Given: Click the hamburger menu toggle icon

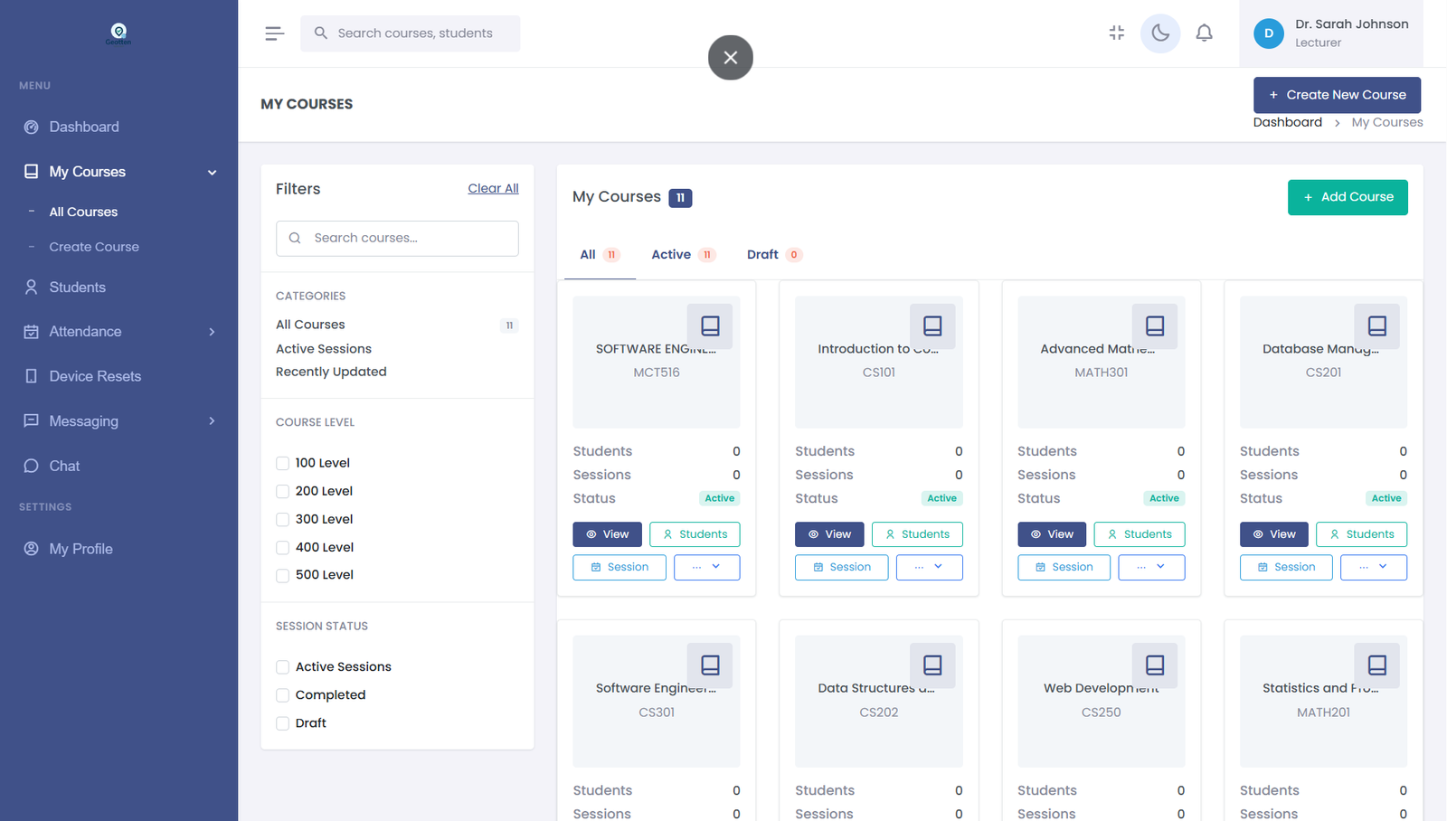Looking at the screenshot, I should click(x=274, y=33).
